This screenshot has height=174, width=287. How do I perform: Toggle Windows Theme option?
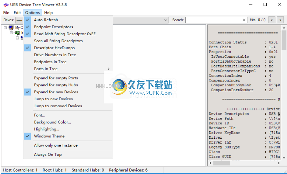(x=68, y=136)
